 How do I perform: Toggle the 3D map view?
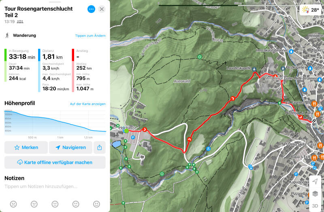click(315, 206)
